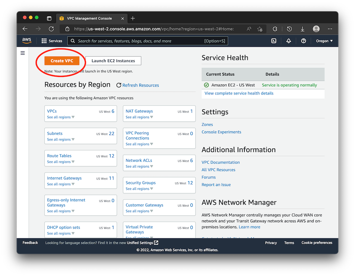Focus the AWS services search field
355x276 pixels.
click(148, 41)
